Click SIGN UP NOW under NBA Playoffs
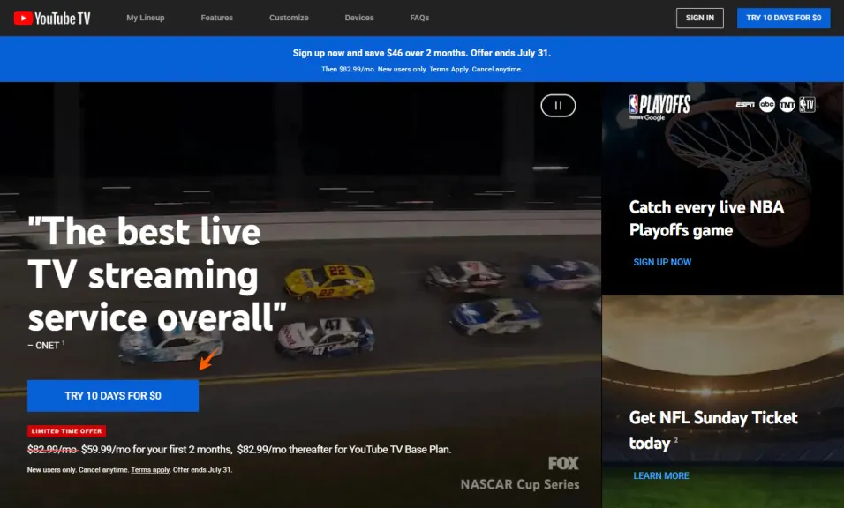 pyautogui.click(x=662, y=262)
